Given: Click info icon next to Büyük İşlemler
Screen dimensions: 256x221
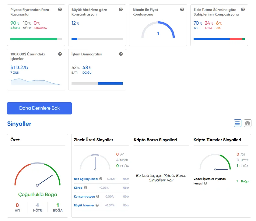Looking at the screenshot, I should (x=97, y=205).
